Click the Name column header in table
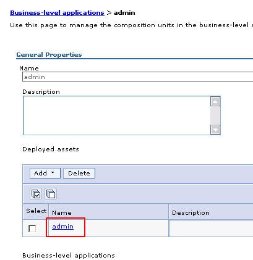The width and height of the screenshot is (253, 260). coord(109,212)
